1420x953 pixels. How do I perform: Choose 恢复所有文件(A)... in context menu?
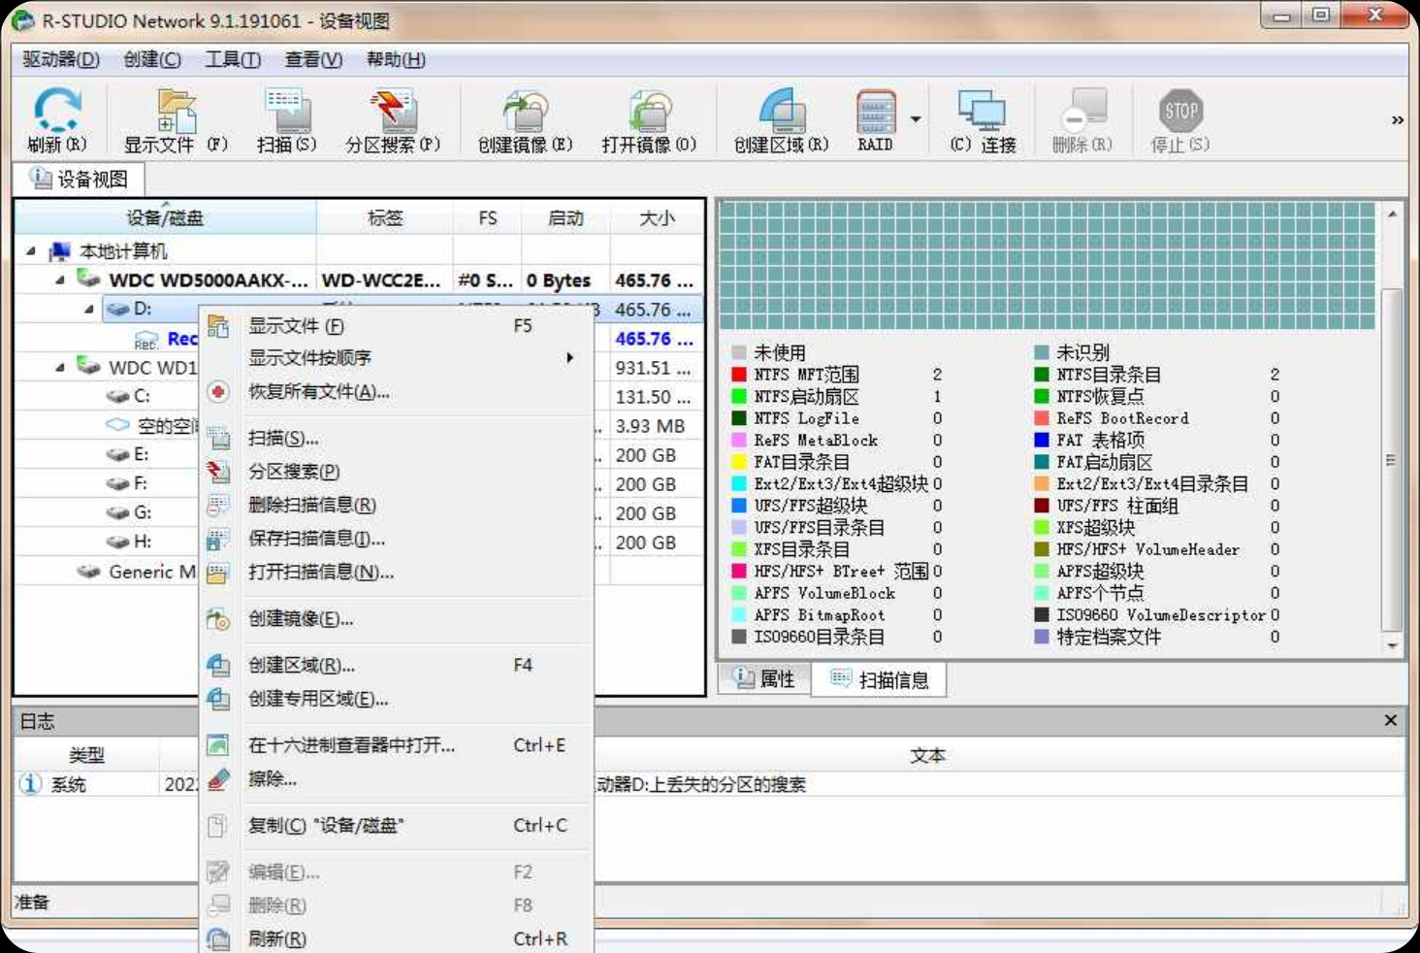click(396, 392)
